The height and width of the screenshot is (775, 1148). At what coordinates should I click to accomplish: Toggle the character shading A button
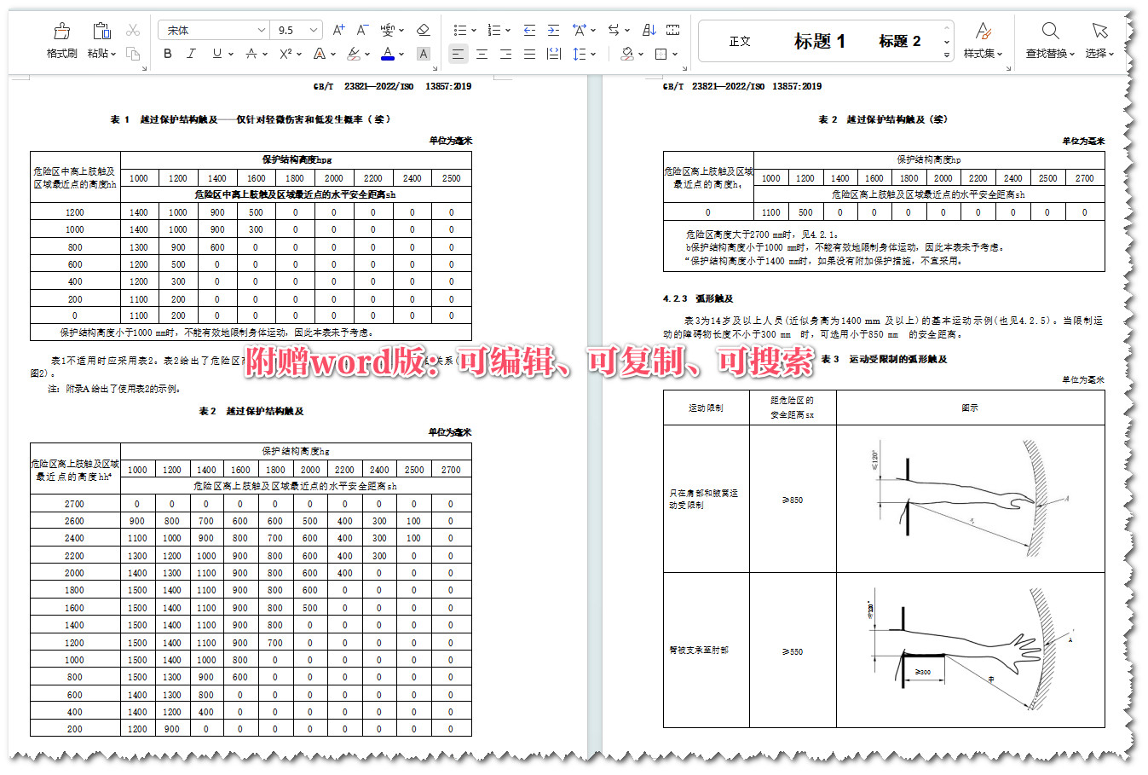coord(424,54)
